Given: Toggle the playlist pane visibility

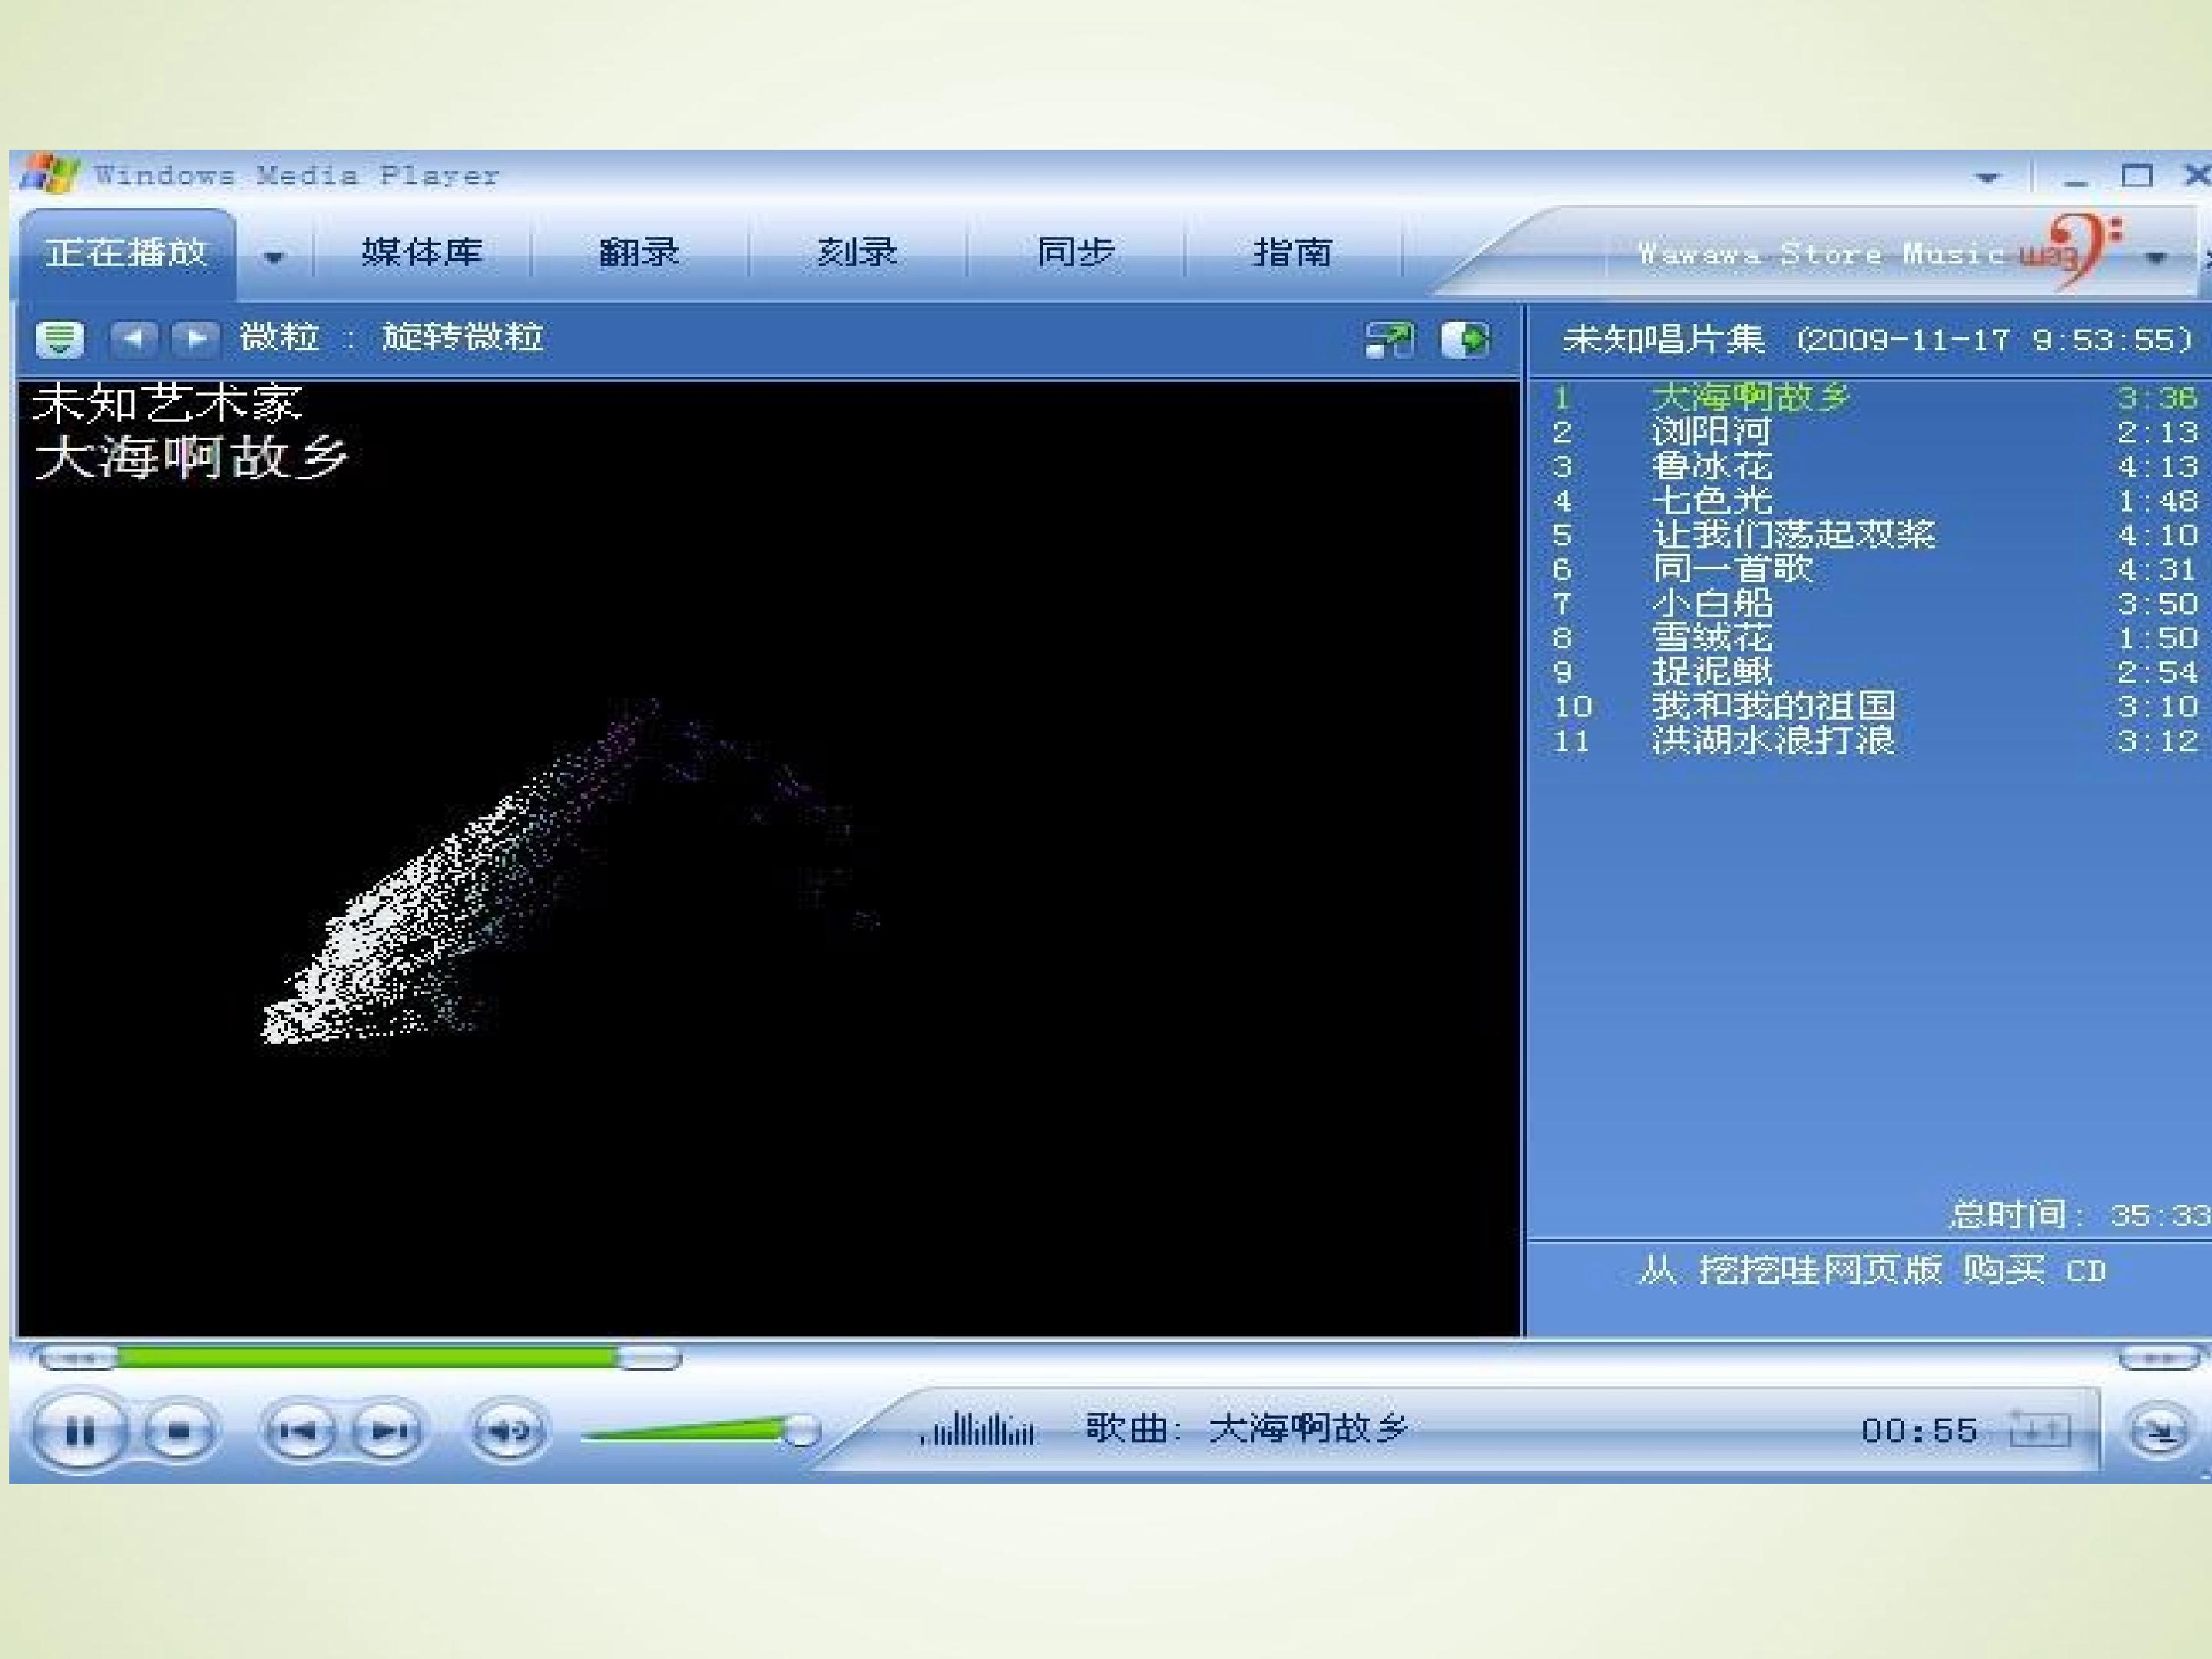Looking at the screenshot, I should click(1465, 339).
